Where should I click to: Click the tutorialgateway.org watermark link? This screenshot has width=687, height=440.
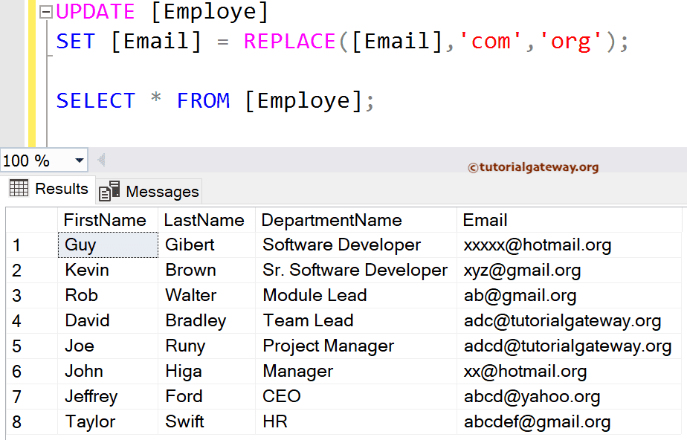click(x=533, y=167)
